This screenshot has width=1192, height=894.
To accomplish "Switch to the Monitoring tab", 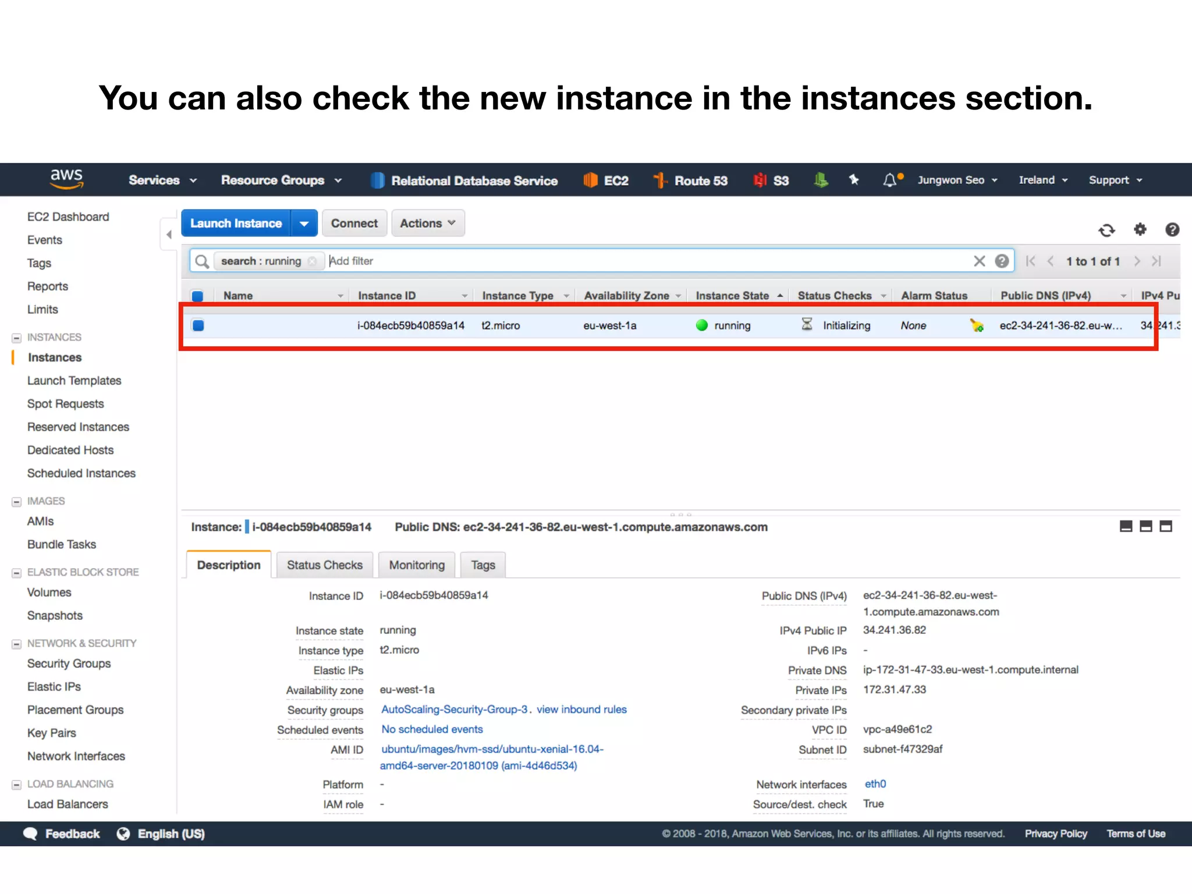I will pyautogui.click(x=417, y=565).
